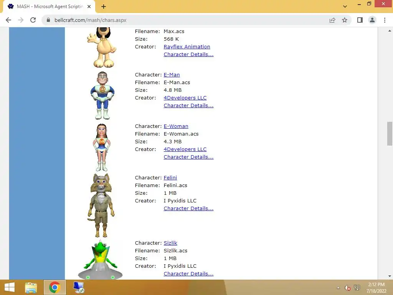Switch to Chrome on the taskbar

point(54,287)
